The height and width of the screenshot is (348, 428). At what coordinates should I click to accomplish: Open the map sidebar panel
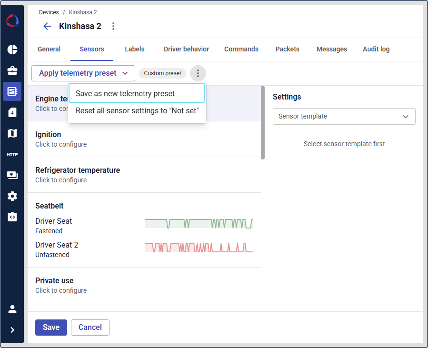12,133
